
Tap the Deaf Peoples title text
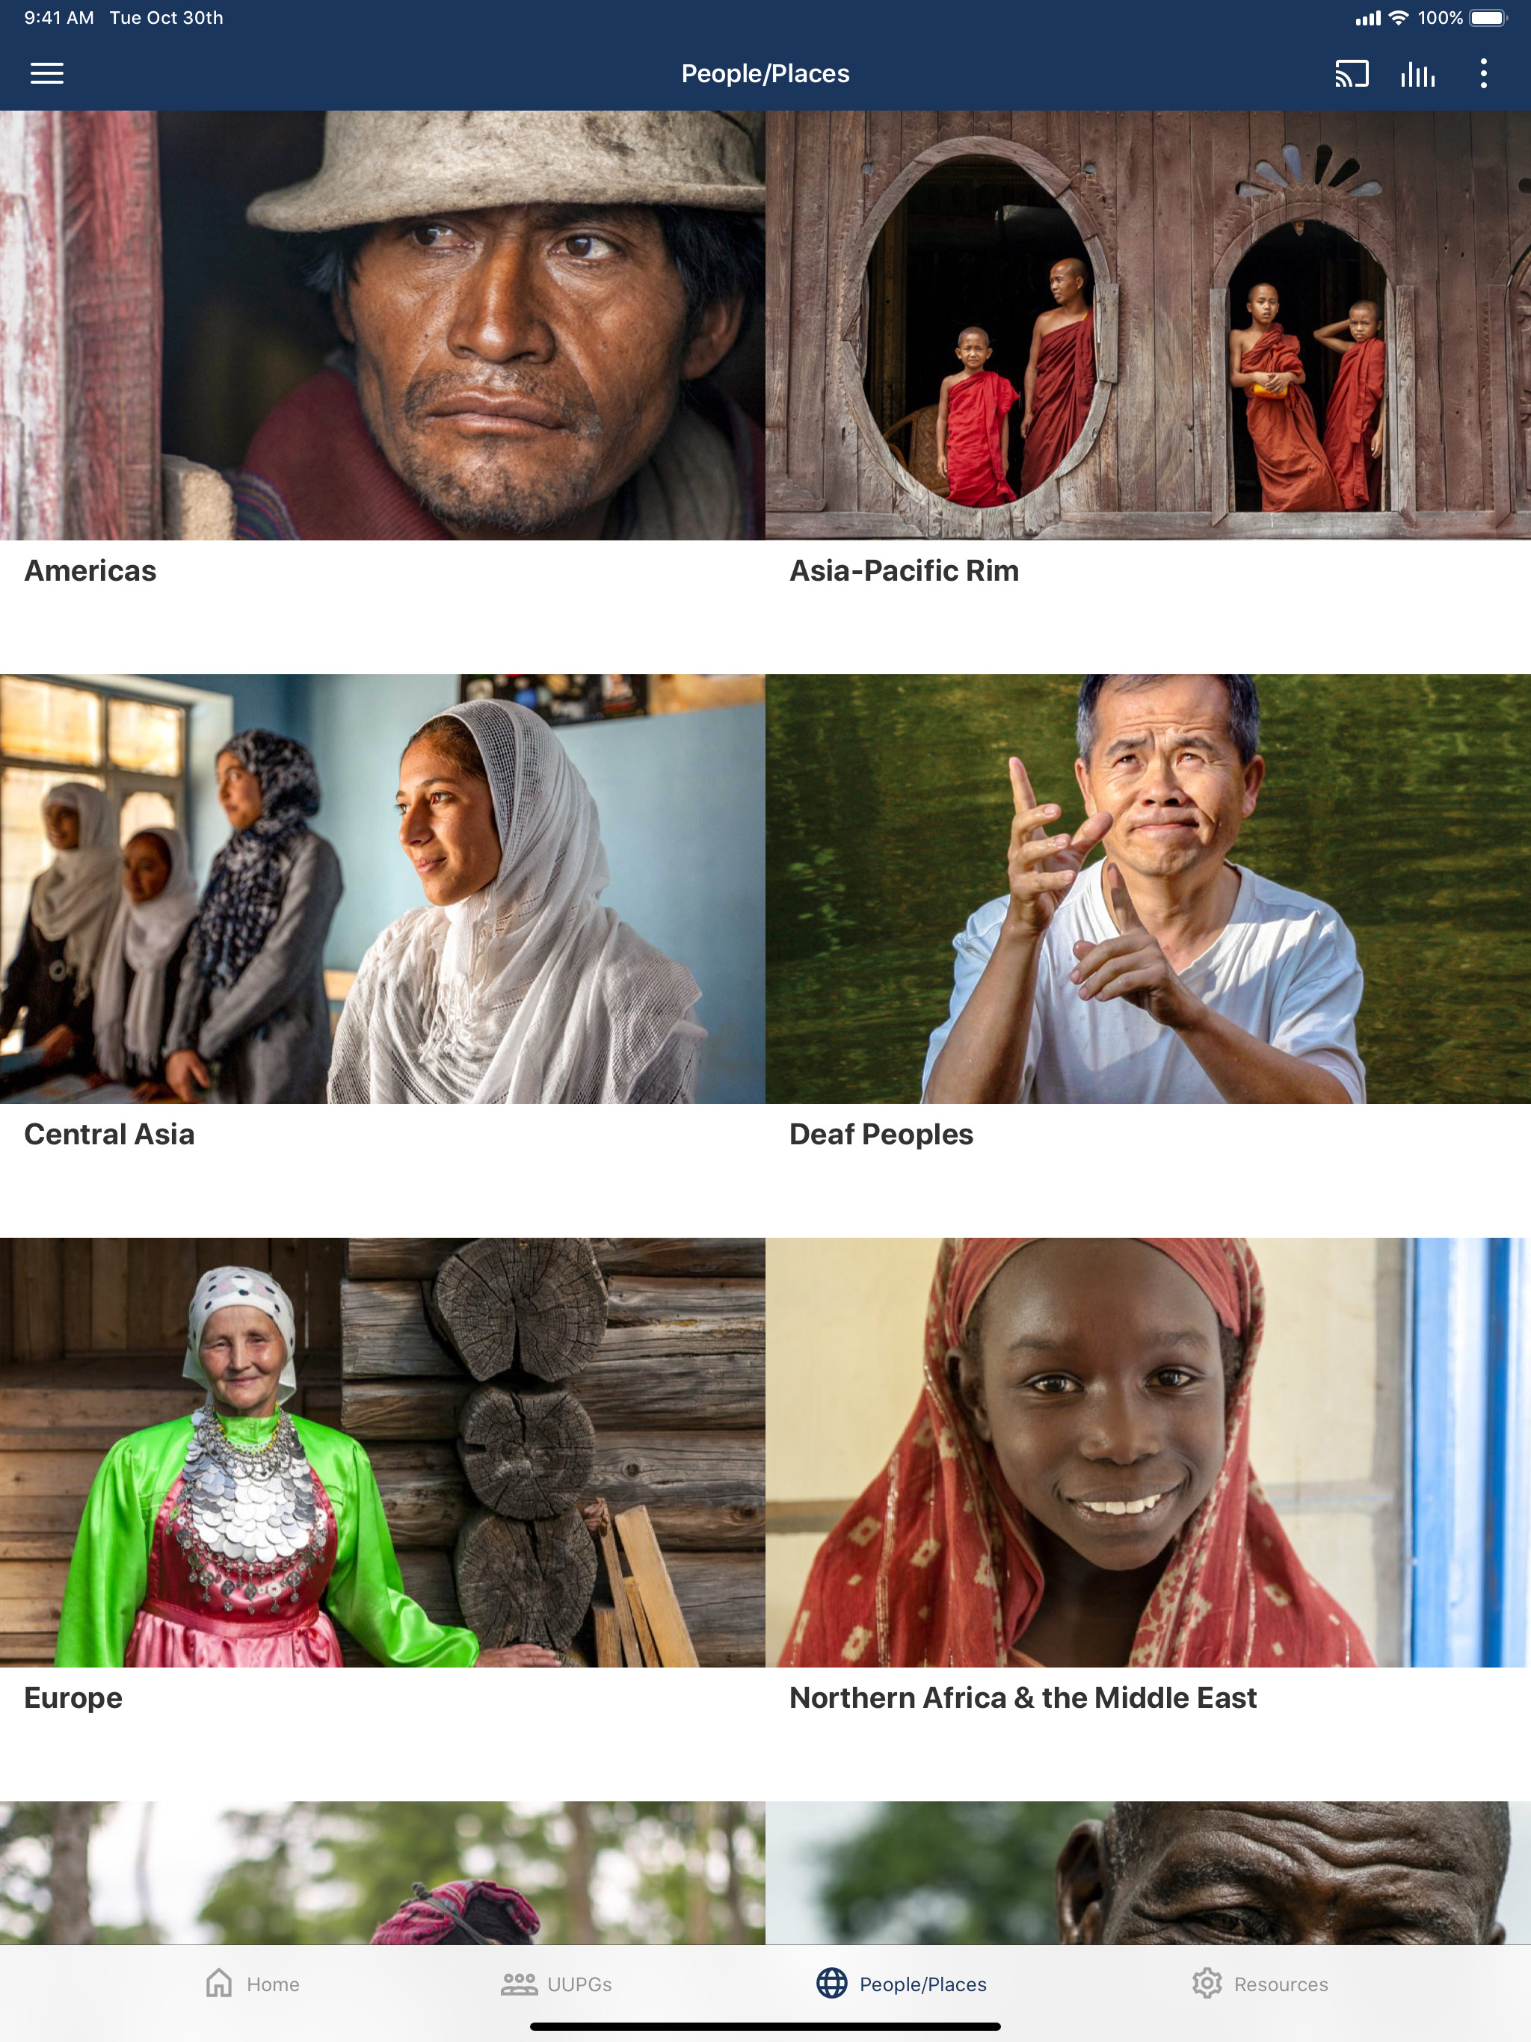(x=881, y=1135)
